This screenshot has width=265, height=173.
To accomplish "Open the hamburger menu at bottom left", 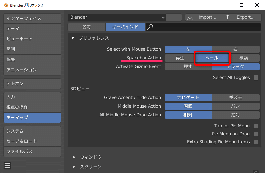I will point(7,166).
